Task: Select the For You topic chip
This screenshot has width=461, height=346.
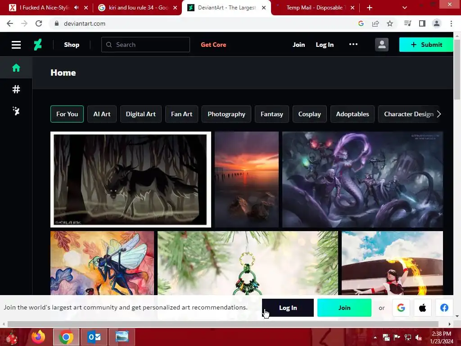Action: pyautogui.click(x=67, y=114)
